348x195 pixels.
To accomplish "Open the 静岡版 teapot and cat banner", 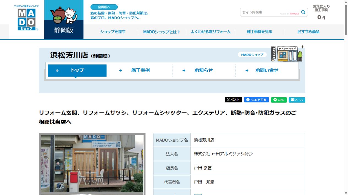I will [x=64, y=19].
